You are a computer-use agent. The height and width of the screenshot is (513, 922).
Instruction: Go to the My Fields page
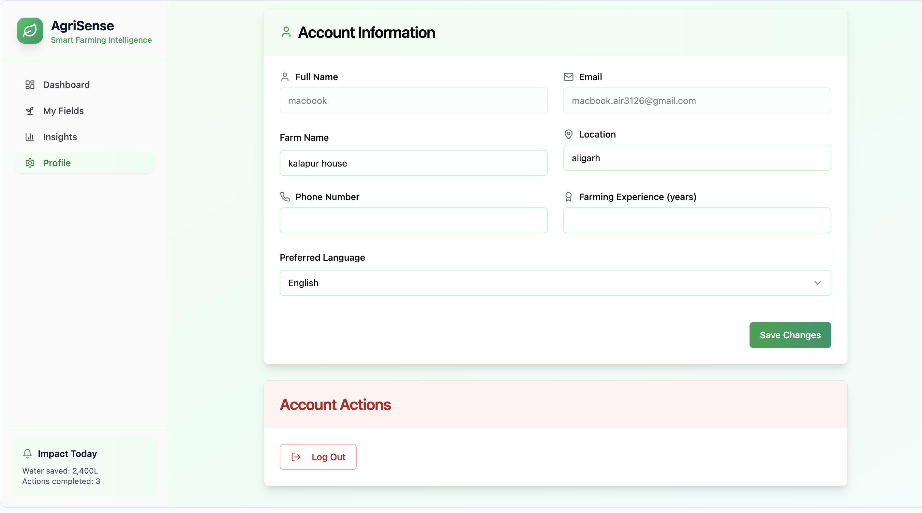click(x=63, y=111)
